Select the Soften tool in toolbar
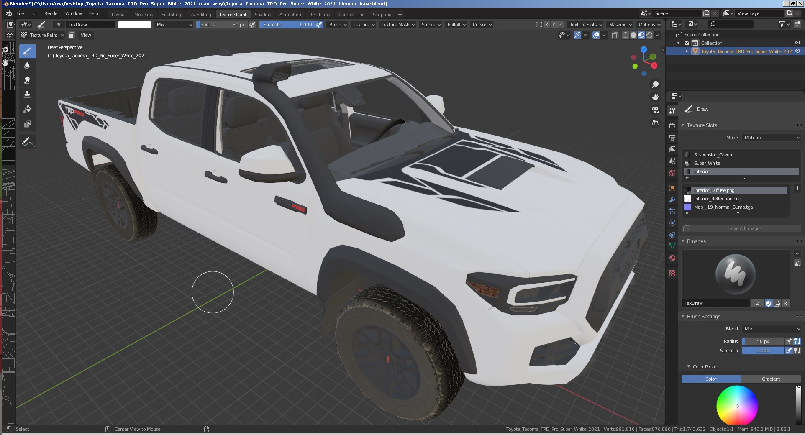 [27, 66]
